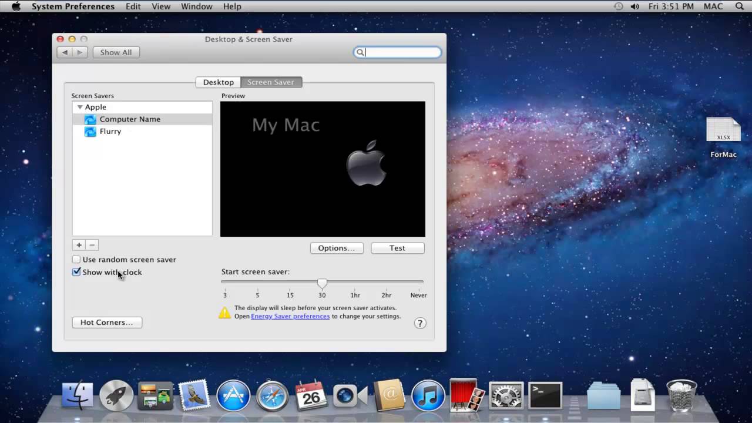This screenshot has height=423, width=752.
Task: Open iCal calendar showing 26
Action: tap(311, 395)
